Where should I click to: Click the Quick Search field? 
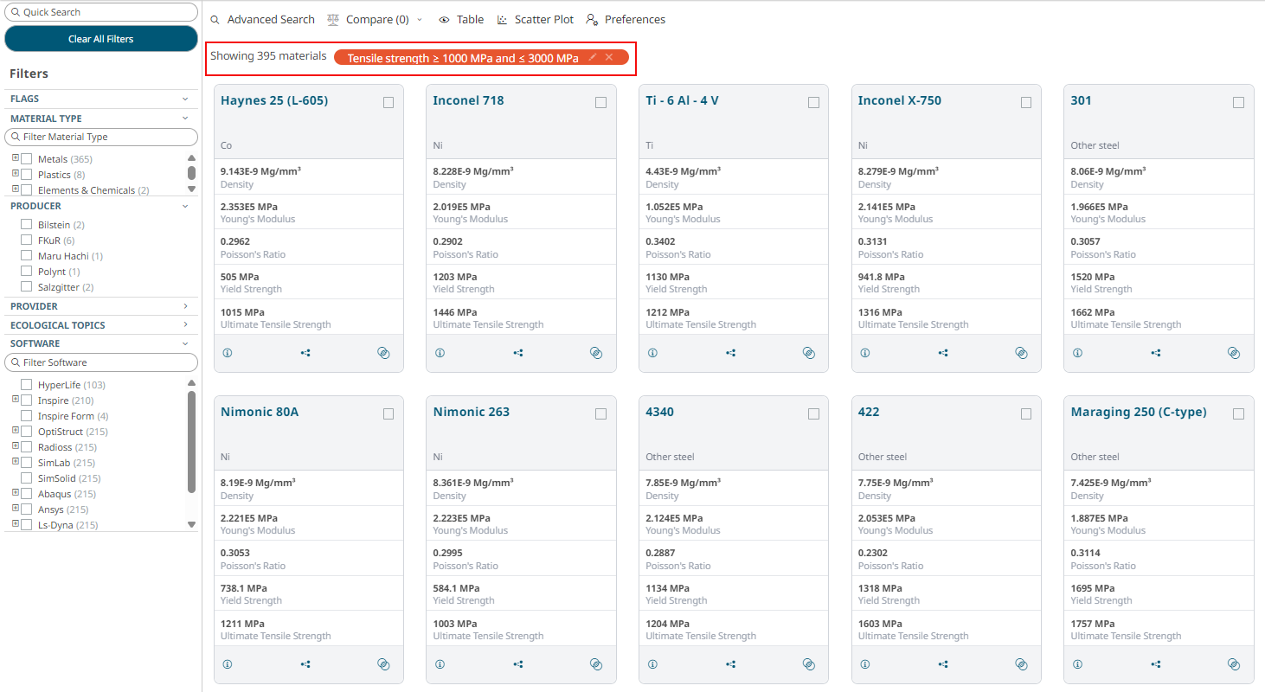click(x=101, y=12)
